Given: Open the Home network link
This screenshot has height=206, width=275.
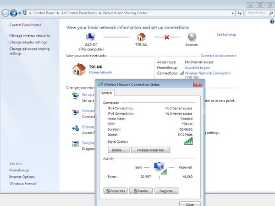Looking at the screenshot, I should 101,73.
